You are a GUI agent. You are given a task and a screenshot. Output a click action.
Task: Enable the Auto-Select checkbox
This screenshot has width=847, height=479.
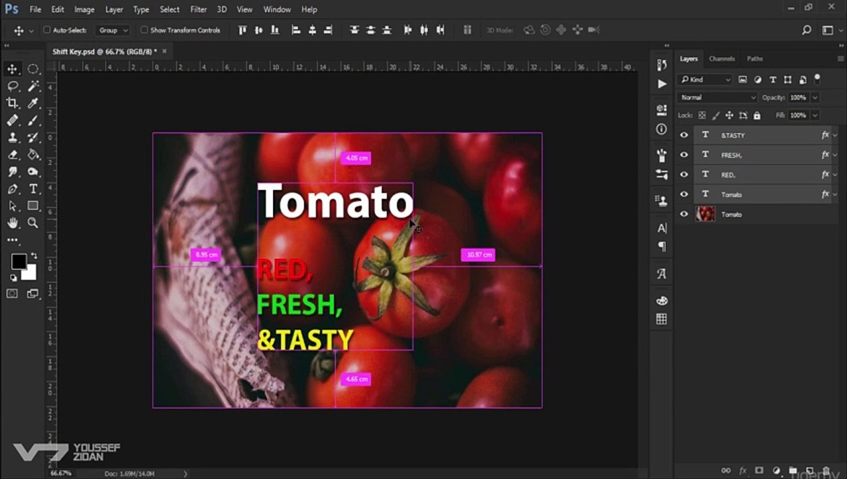tap(47, 30)
